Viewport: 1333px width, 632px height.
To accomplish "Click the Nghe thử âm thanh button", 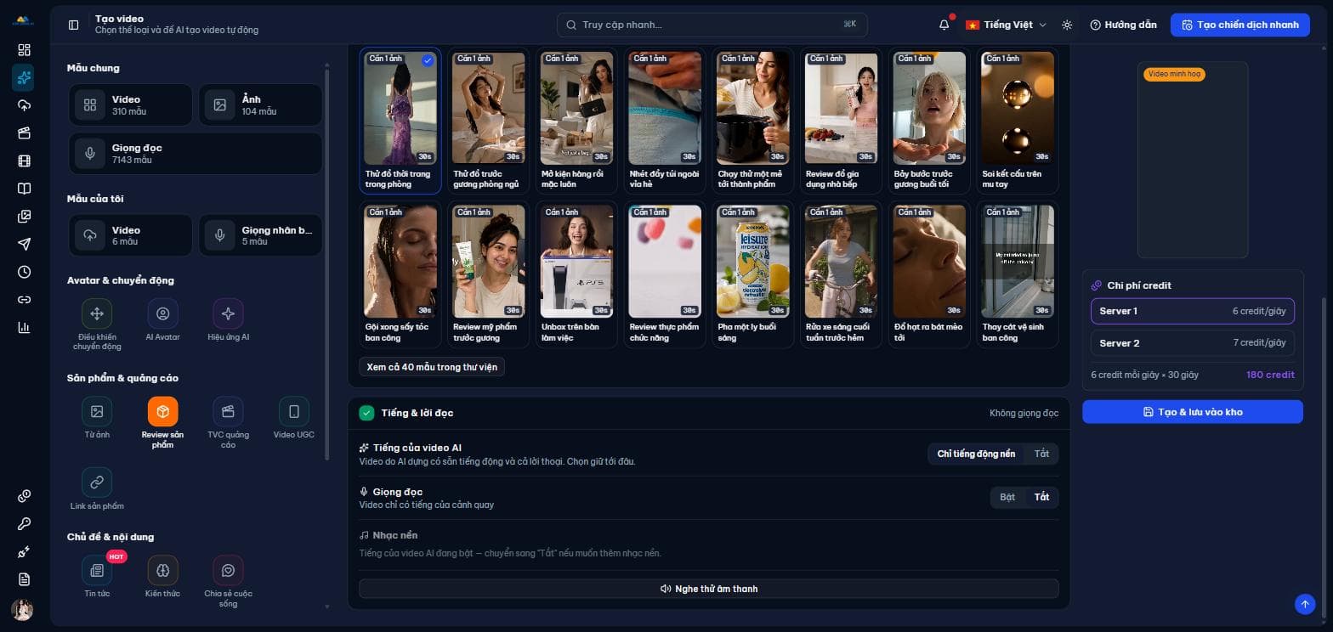I will pos(708,589).
